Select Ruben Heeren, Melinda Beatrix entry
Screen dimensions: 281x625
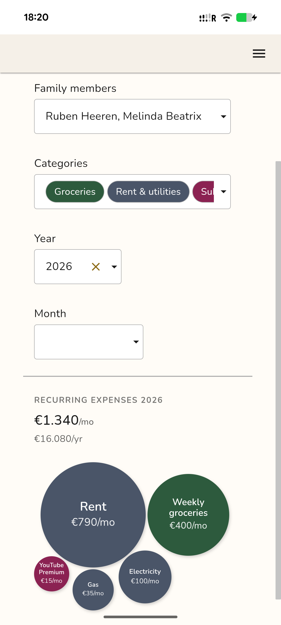coord(124,116)
